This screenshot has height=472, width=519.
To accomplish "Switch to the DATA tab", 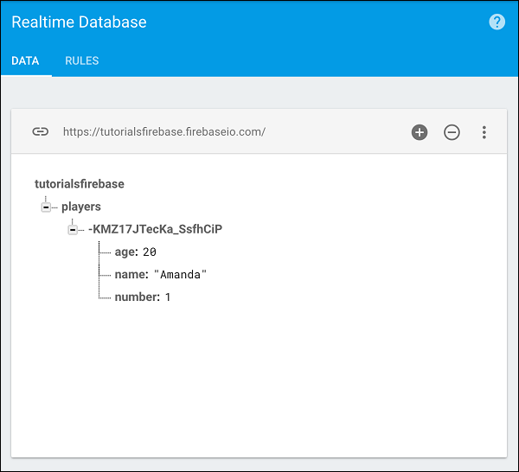I will coord(25,61).
